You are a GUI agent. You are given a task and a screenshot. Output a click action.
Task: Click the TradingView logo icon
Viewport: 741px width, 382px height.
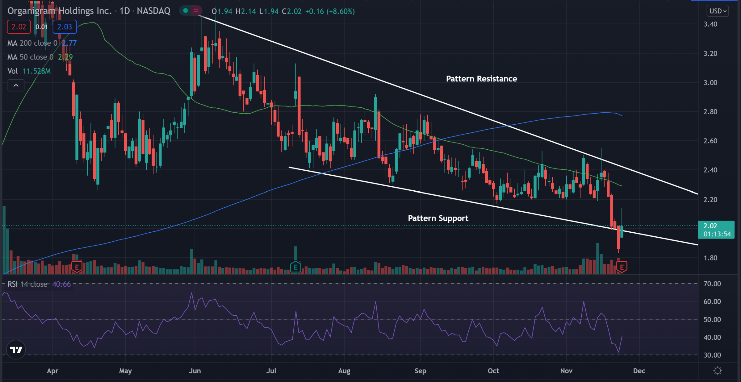point(16,350)
